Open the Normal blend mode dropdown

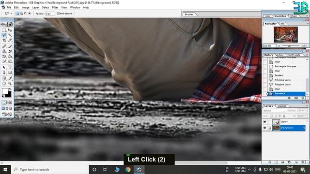274,111
